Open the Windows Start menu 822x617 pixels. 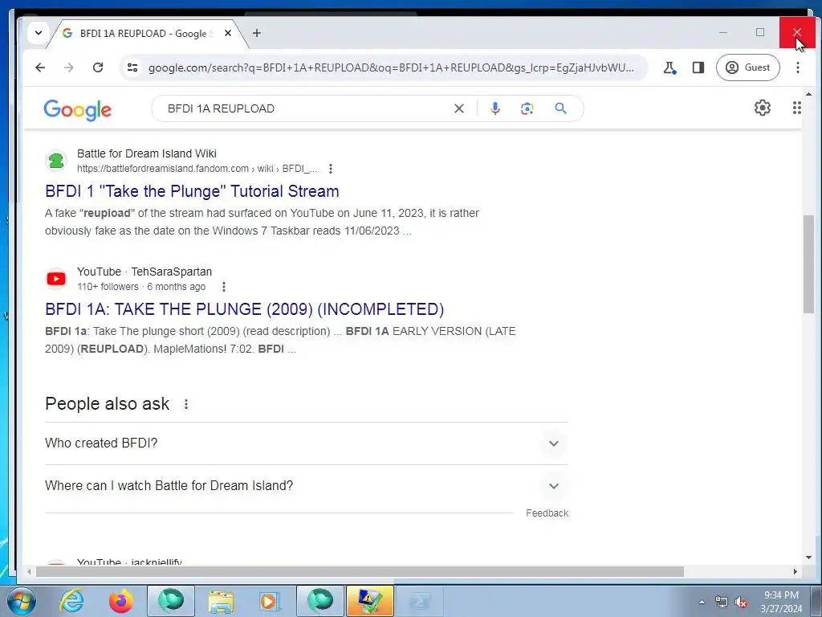coord(22,601)
